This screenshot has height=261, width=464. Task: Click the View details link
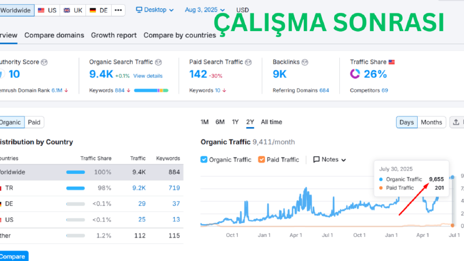[147, 76]
